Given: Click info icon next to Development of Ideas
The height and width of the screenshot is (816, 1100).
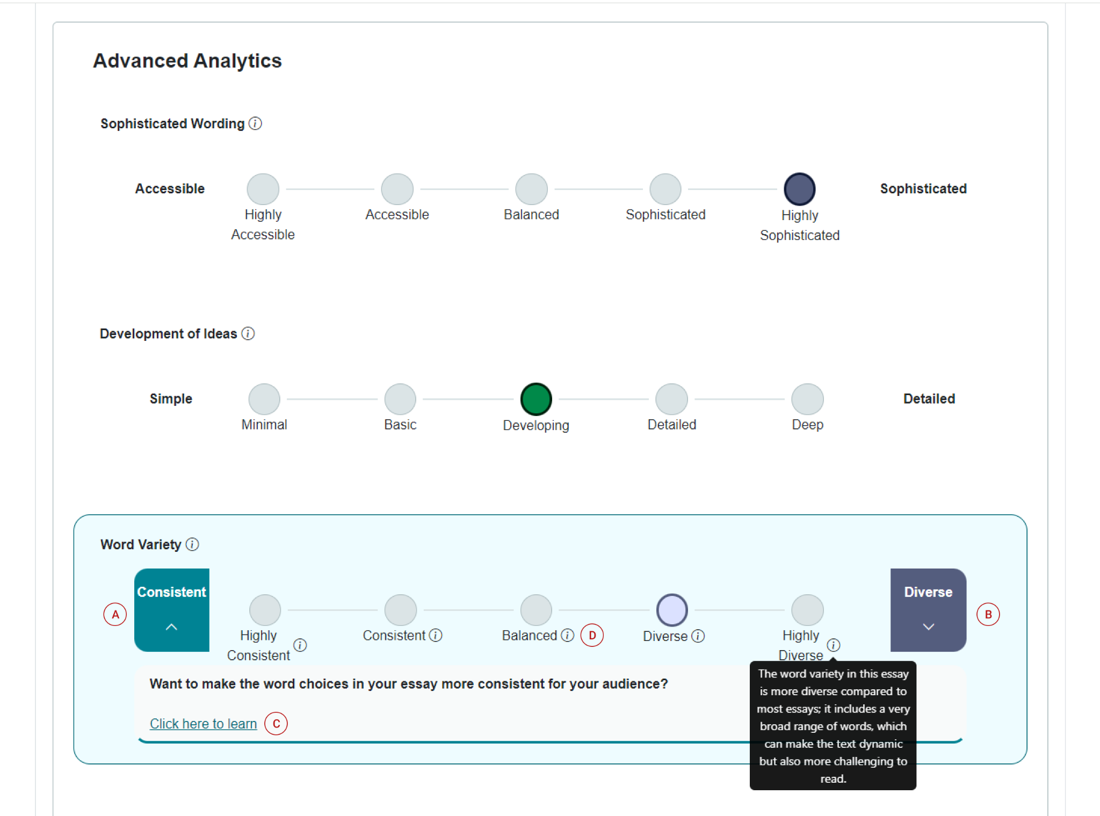Looking at the screenshot, I should 248,333.
